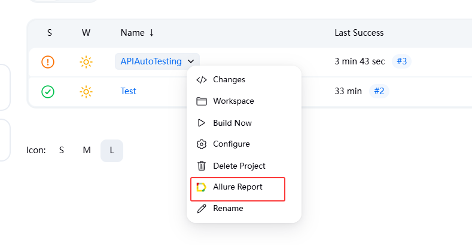Viewport: 472px width, 245px height.
Task: Click the Changes code-brackets icon
Action: click(202, 80)
